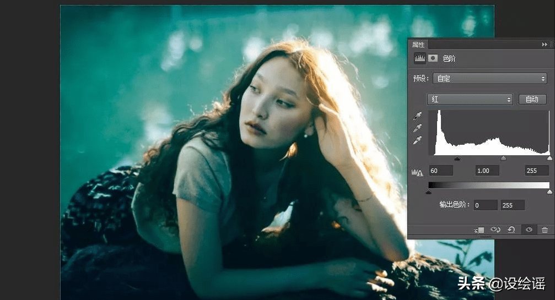Select the 属性 panel tab
Screen dimensions: 555x300
(x=418, y=45)
